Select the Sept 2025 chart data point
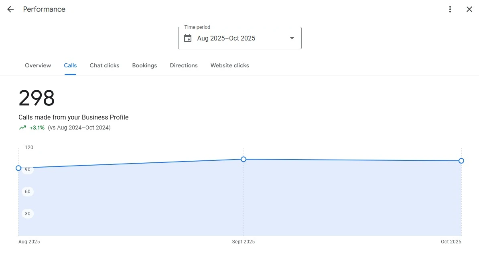This screenshot has height=255, width=479. tap(244, 159)
